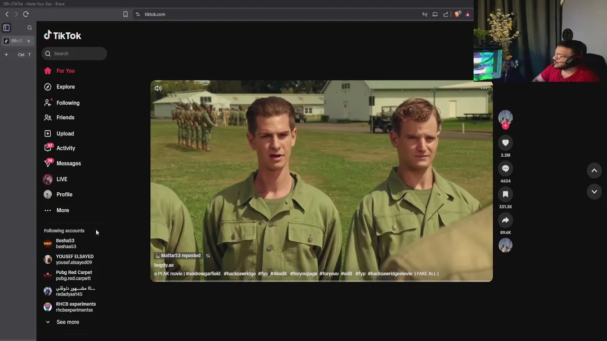Open the LIVE section
Image resolution: width=607 pixels, height=341 pixels.
tap(56, 179)
